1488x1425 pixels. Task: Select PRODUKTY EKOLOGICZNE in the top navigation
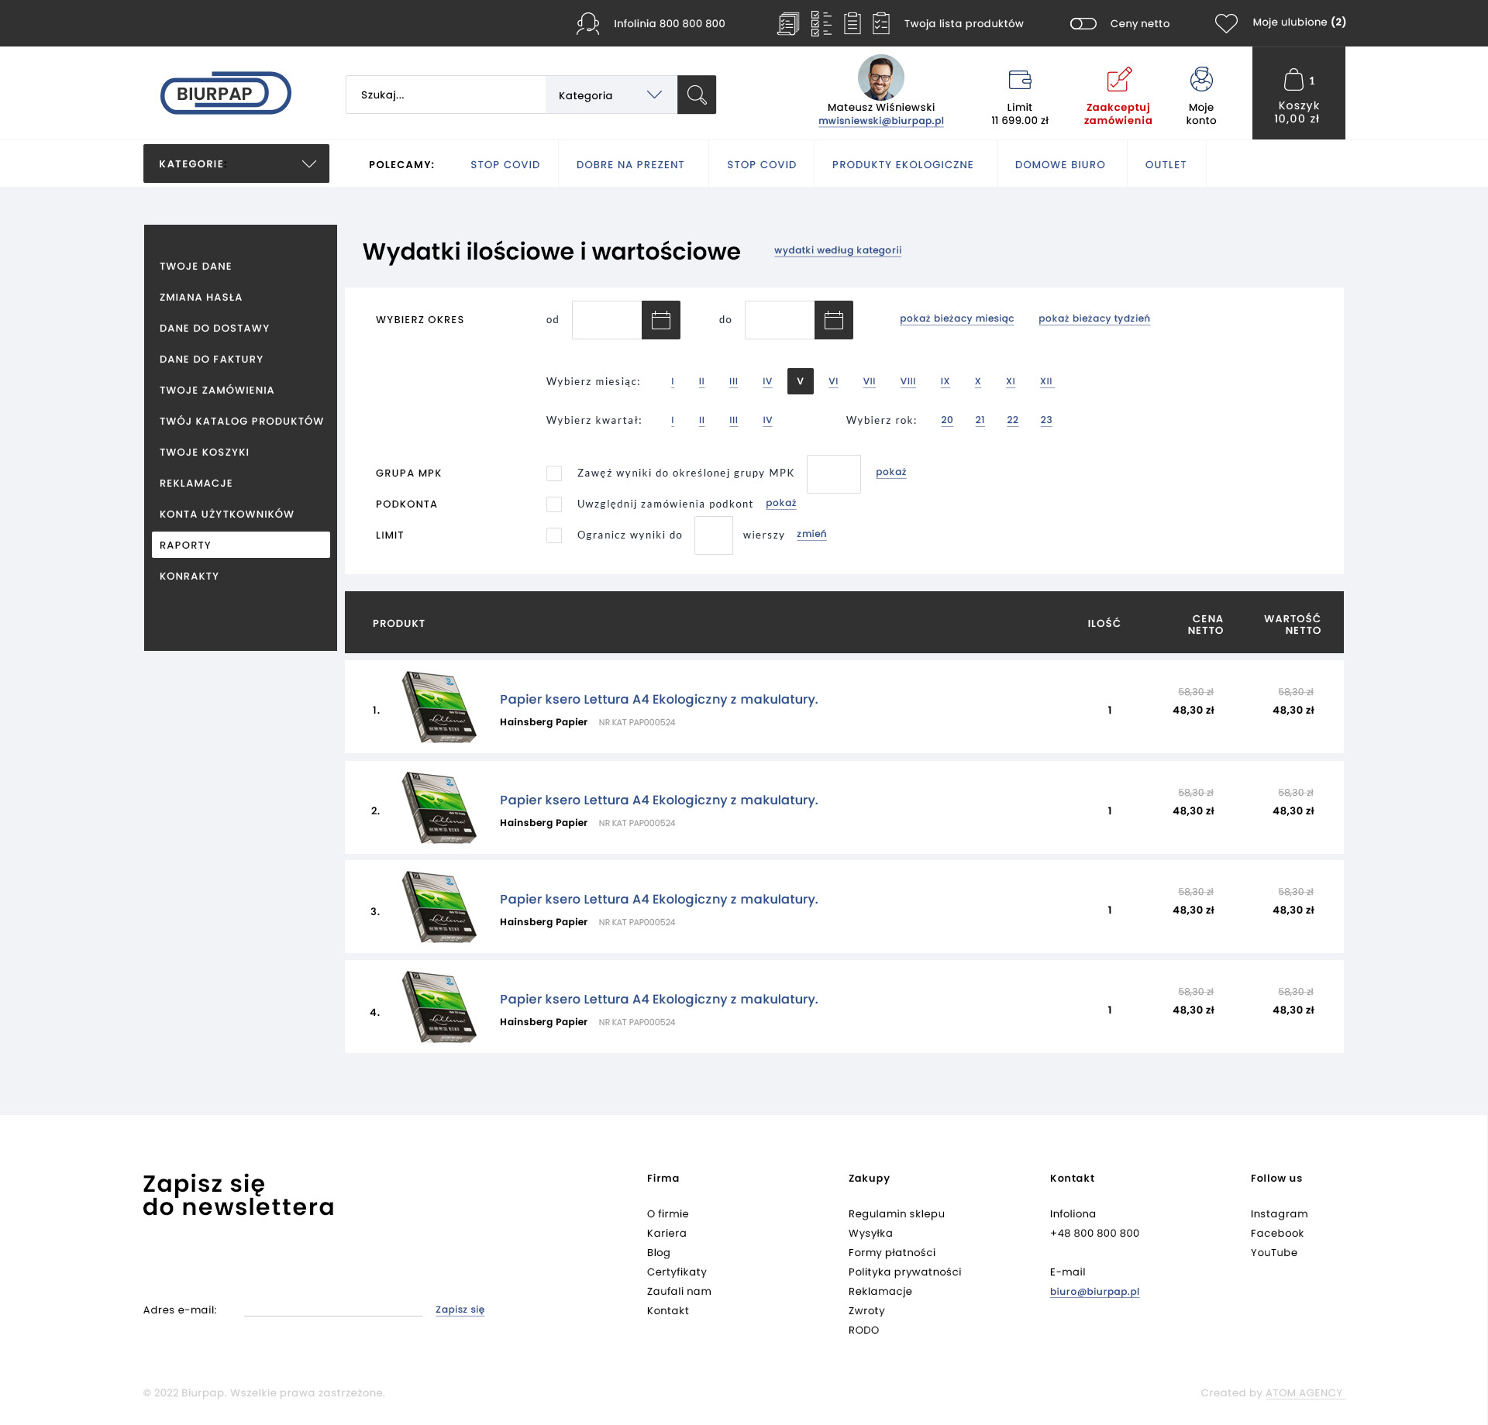click(x=902, y=164)
